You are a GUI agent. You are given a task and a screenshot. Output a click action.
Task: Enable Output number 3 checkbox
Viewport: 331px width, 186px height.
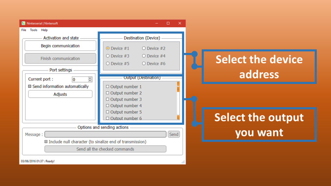pyautogui.click(x=108, y=99)
